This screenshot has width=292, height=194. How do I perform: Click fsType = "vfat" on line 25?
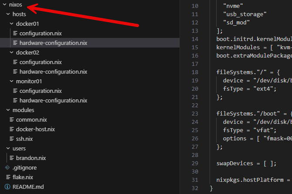[250, 130]
